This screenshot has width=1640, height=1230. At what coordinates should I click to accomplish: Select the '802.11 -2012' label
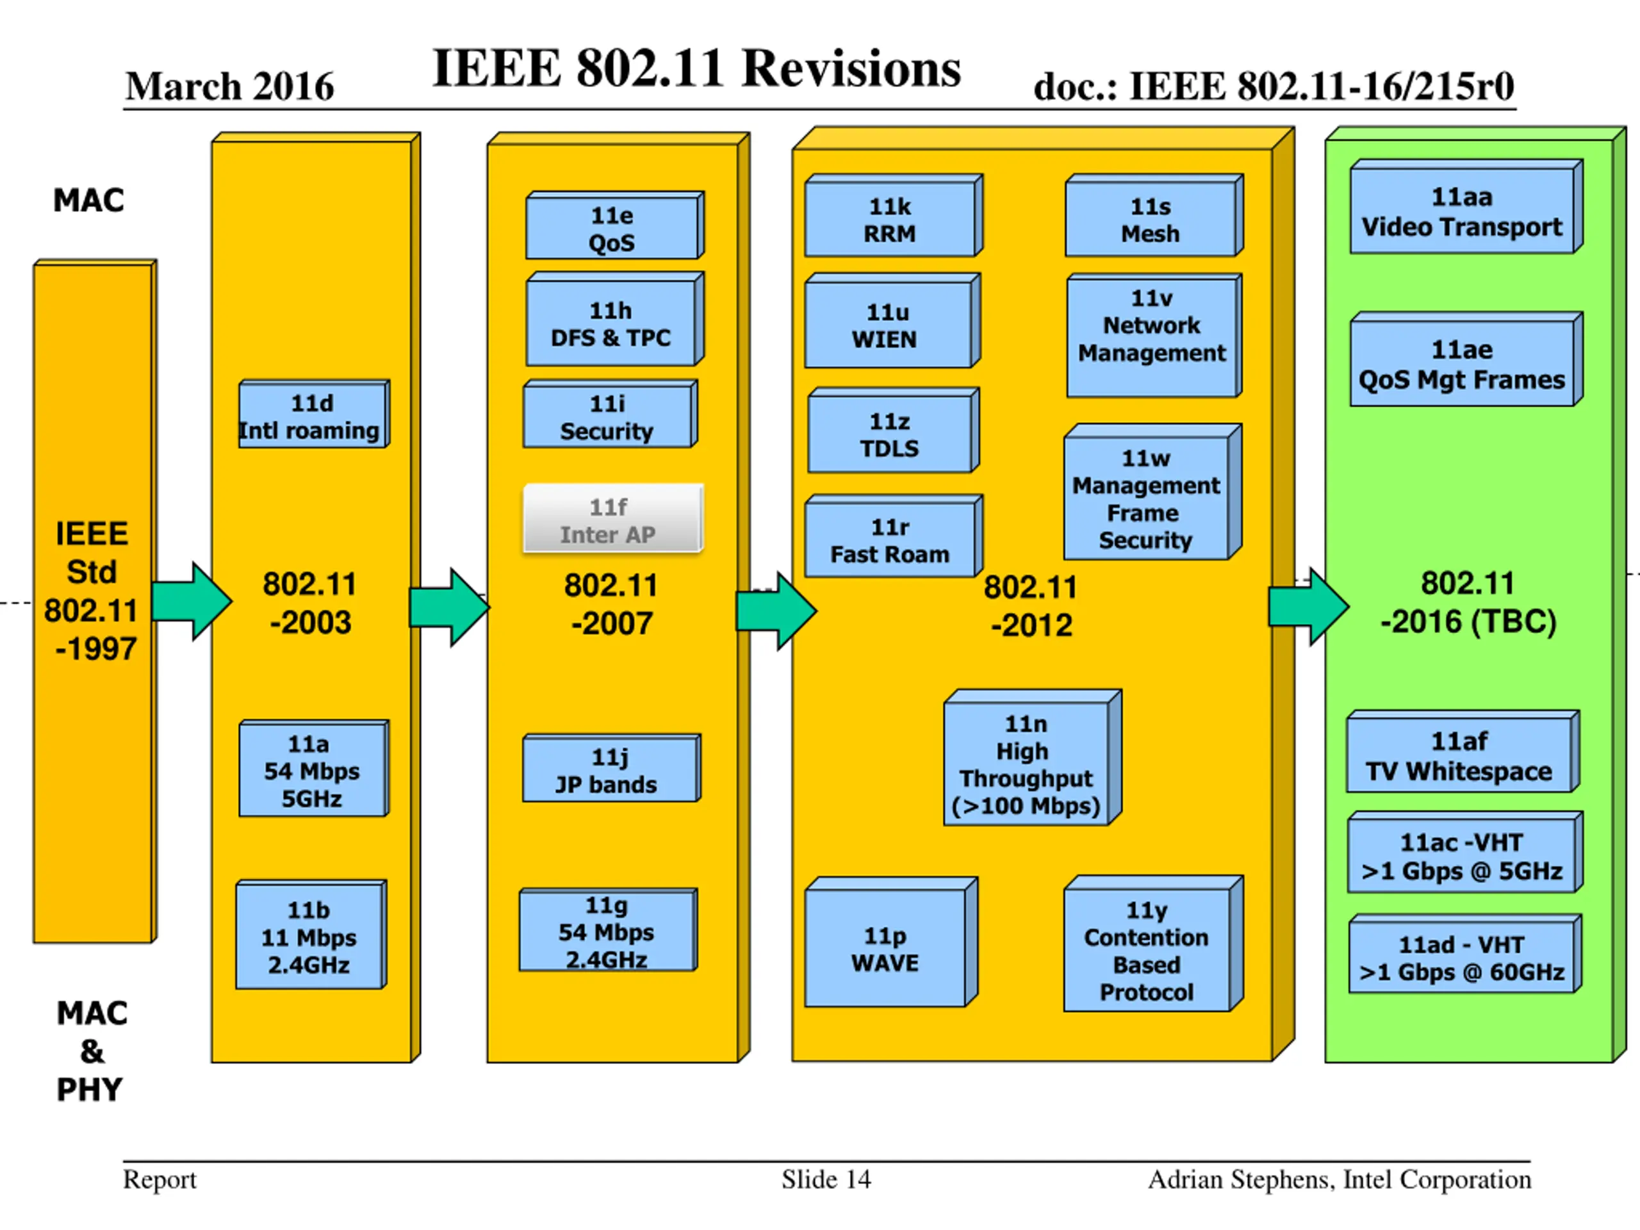[1031, 606]
